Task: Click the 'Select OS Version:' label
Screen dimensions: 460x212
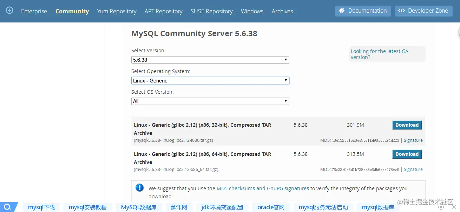Action: click(x=152, y=92)
